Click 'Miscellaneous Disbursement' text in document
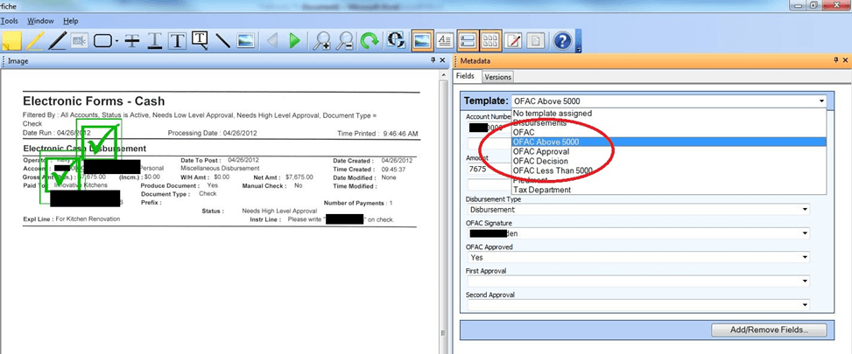Image resolution: width=852 pixels, height=354 pixels. (220, 169)
